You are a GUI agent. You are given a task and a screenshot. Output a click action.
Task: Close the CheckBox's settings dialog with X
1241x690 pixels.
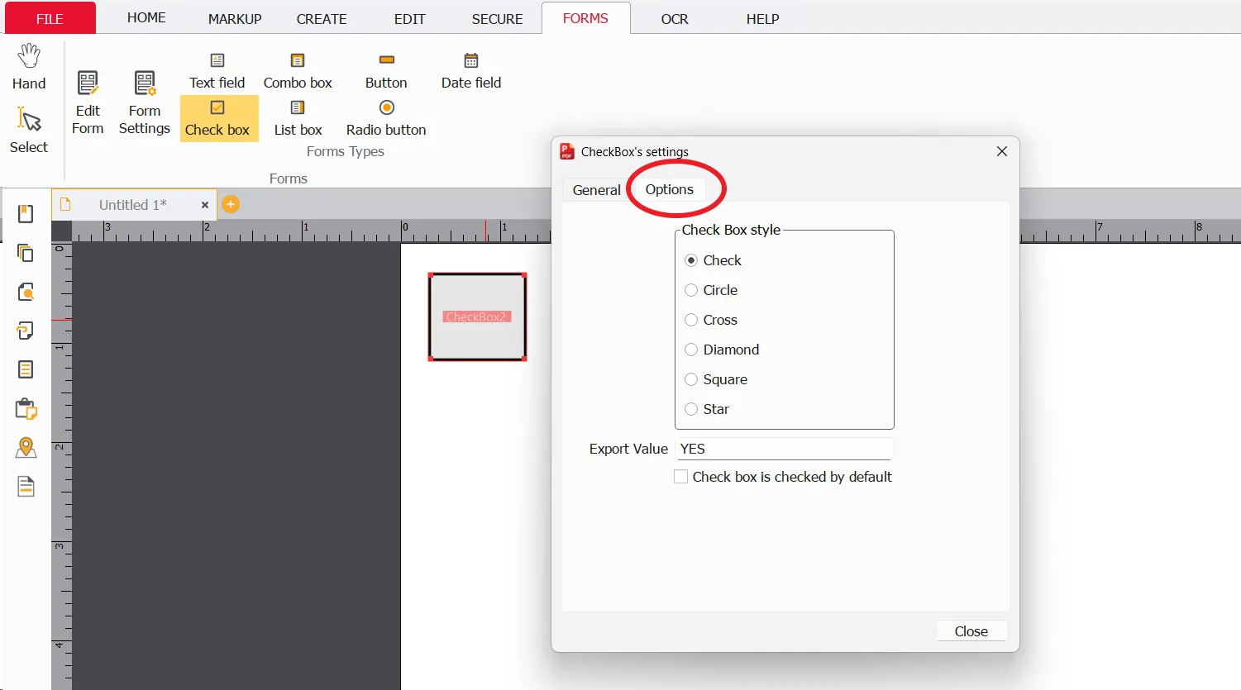click(x=1002, y=151)
